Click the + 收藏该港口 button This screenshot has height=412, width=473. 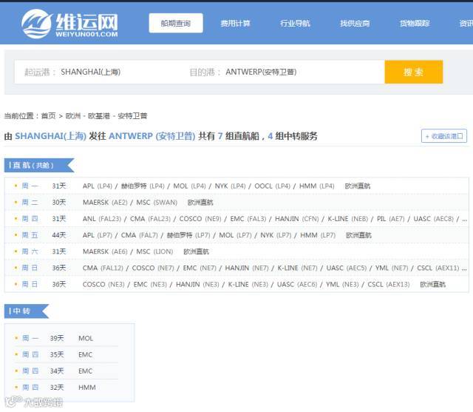[x=443, y=136]
